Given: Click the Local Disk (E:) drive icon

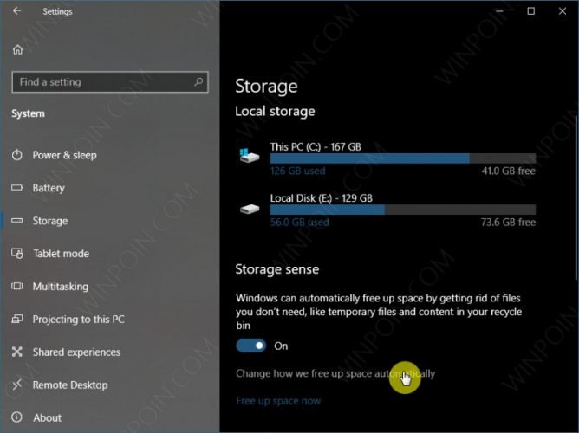Looking at the screenshot, I should [250, 209].
